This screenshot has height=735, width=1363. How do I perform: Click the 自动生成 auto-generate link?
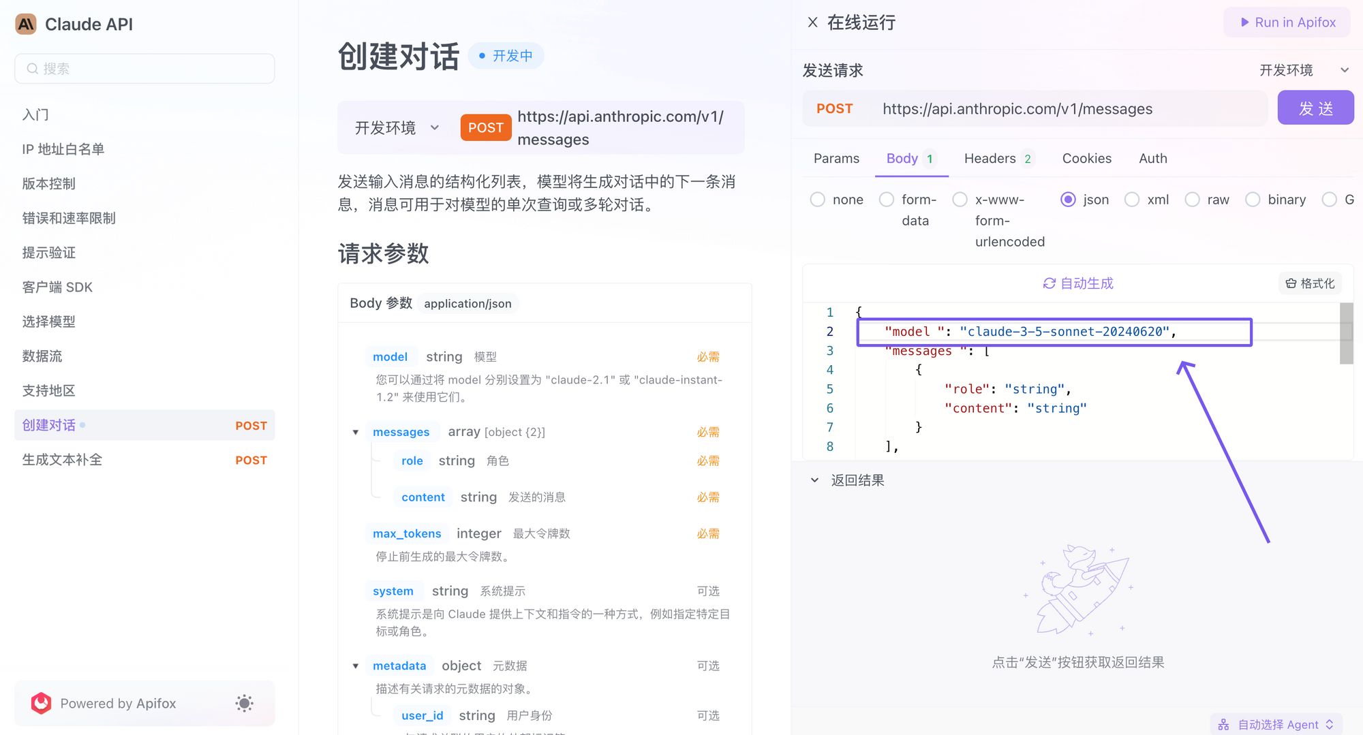point(1078,283)
